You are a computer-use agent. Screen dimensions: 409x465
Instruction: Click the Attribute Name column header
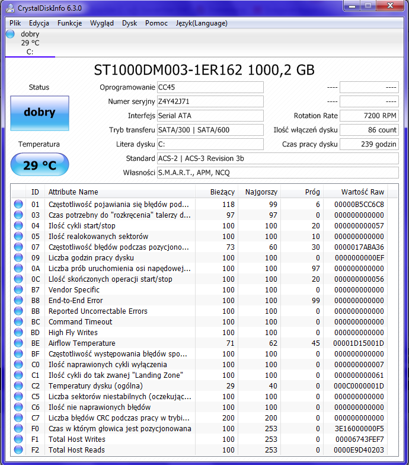click(120, 192)
